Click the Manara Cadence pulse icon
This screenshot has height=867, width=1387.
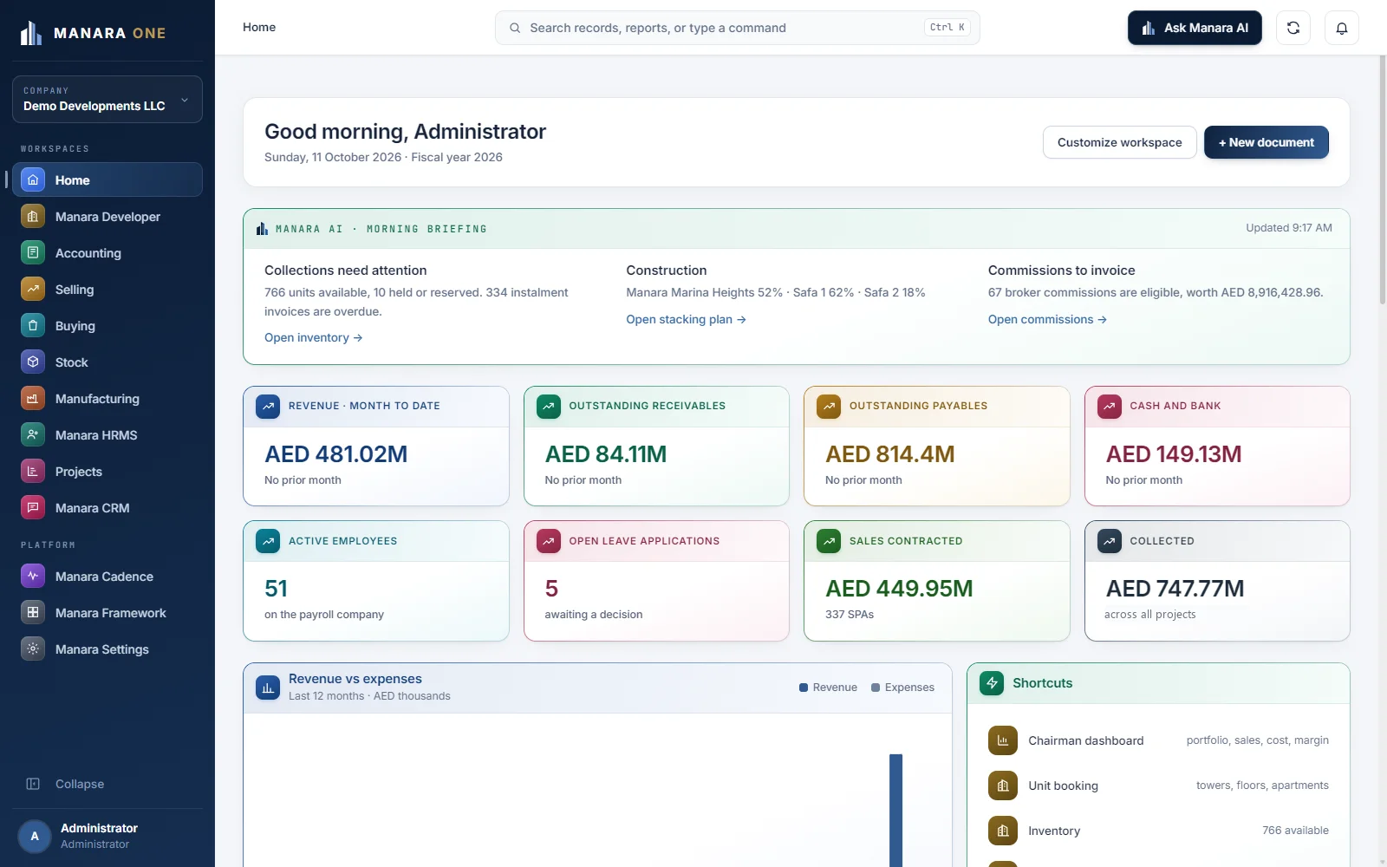[x=33, y=577]
